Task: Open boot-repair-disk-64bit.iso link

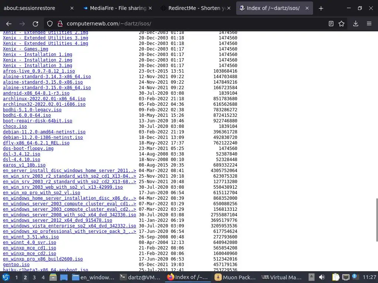Action: coord(38,121)
